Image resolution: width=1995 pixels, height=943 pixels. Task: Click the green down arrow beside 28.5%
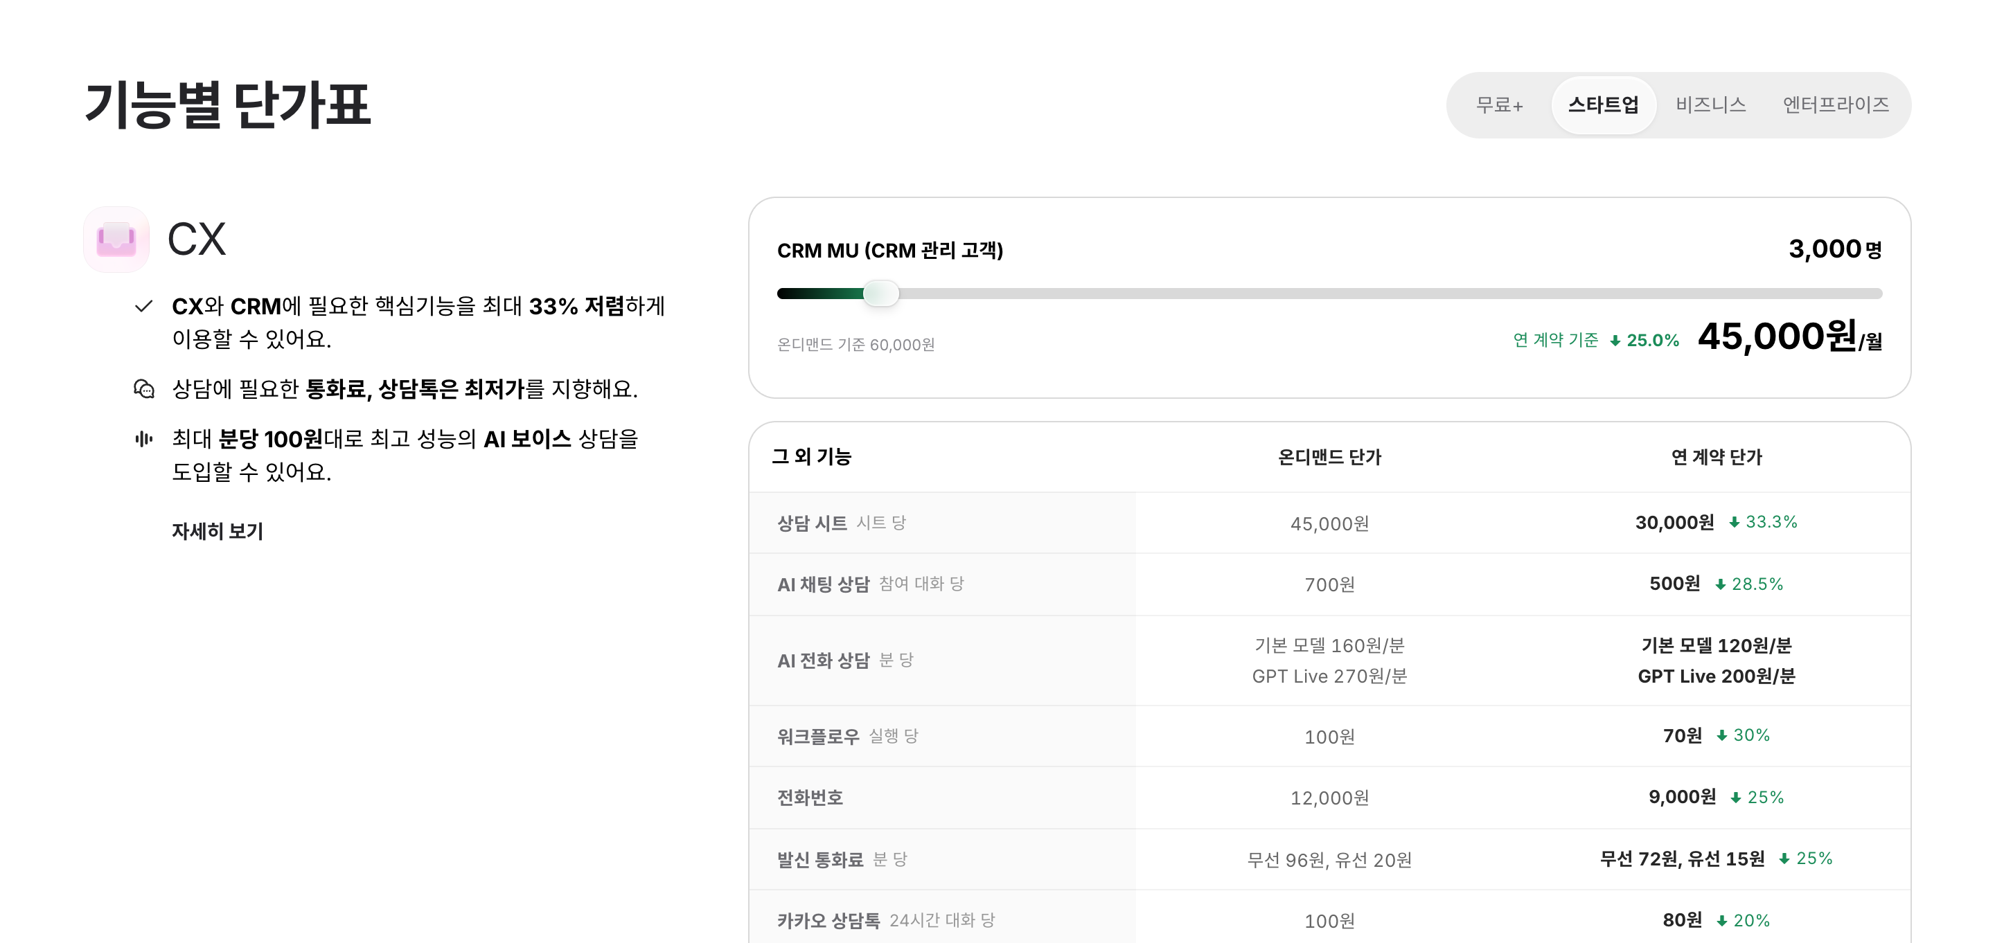(1720, 584)
